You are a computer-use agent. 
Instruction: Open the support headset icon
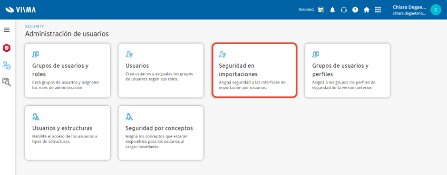pyautogui.click(x=344, y=9)
